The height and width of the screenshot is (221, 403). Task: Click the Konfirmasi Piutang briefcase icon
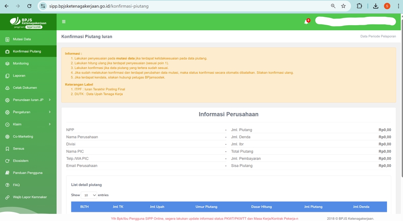coord(8,51)
